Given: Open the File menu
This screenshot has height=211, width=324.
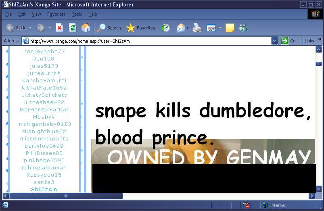Looking at the screenshot, I should click(8, 14).
